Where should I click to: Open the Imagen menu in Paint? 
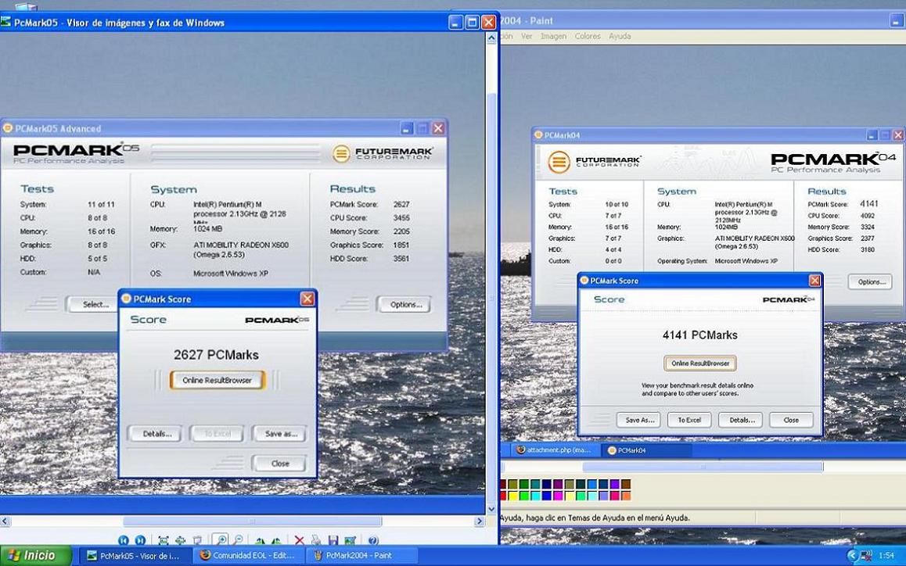click(x=553, y=36)
